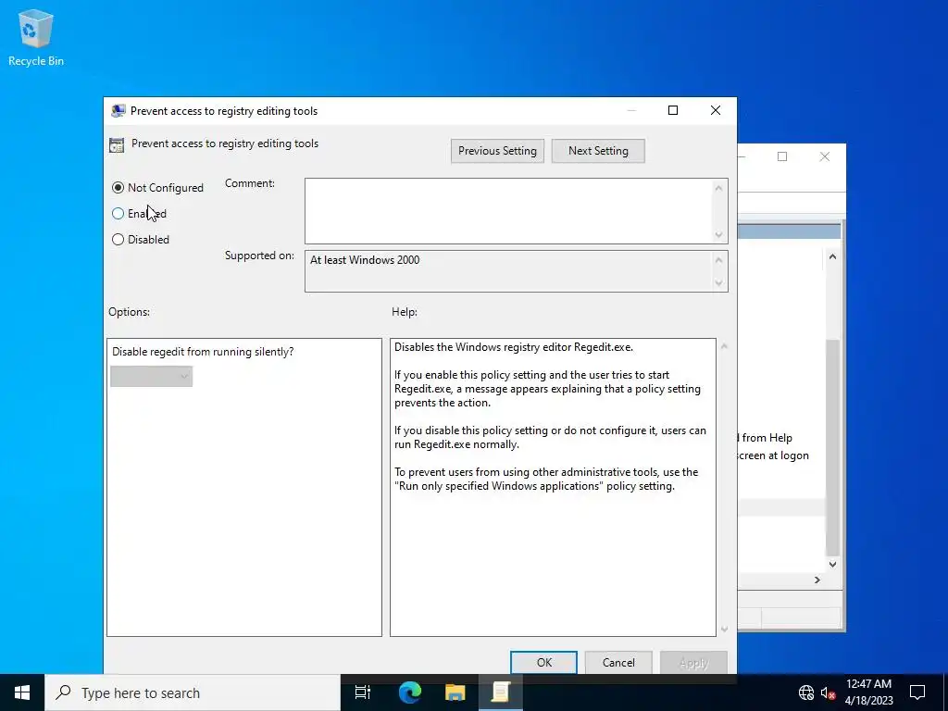Screen dimensions: 948x711
Task: Launch Microsoft Edge from the taskbar
Action: click(x=410, y=692)
